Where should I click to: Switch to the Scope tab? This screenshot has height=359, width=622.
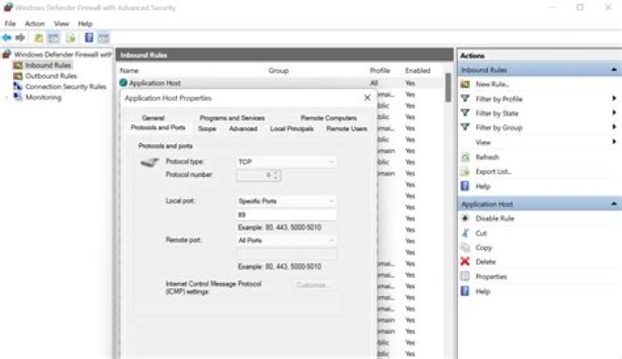pos(207,129)
